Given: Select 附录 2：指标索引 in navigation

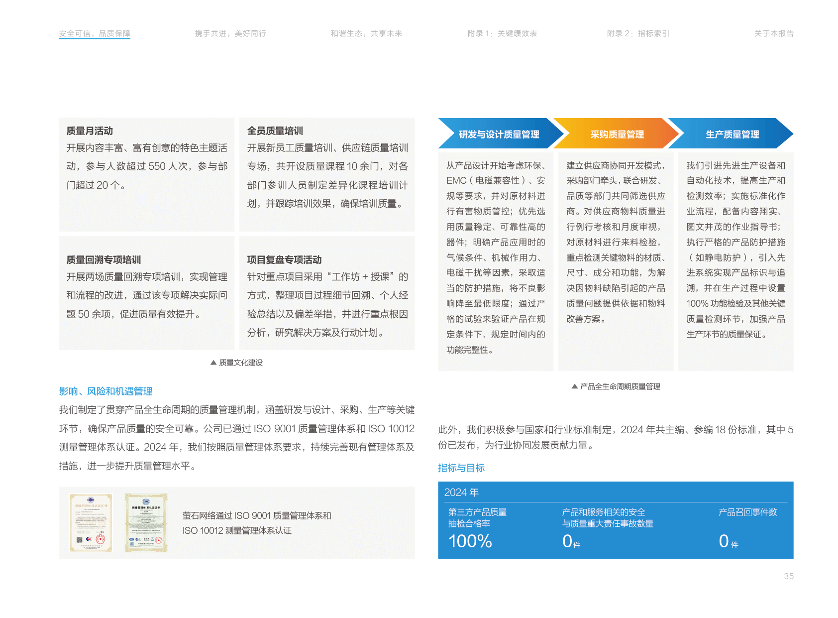Looking at the screenshot, I should (638, 33).
